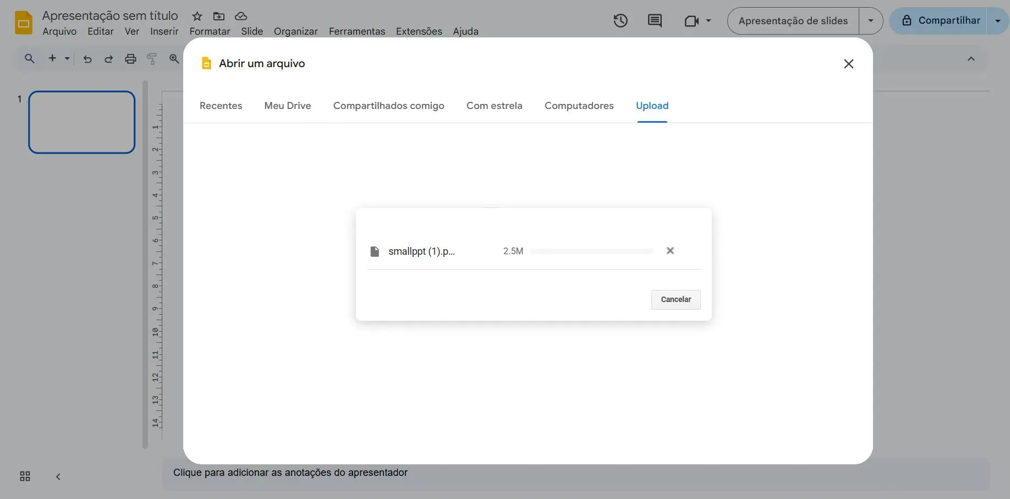
Task: Open the Computadores tab
Action: click(x=579, y=106)
